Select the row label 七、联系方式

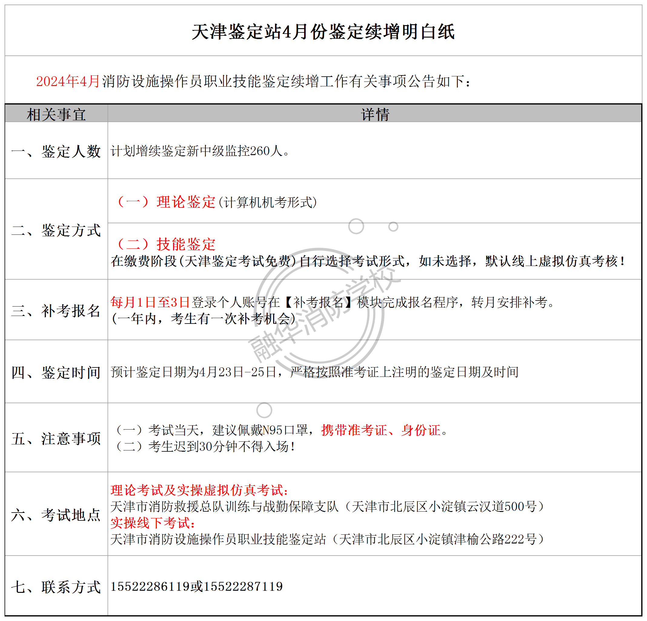click(x=56, y=587)
